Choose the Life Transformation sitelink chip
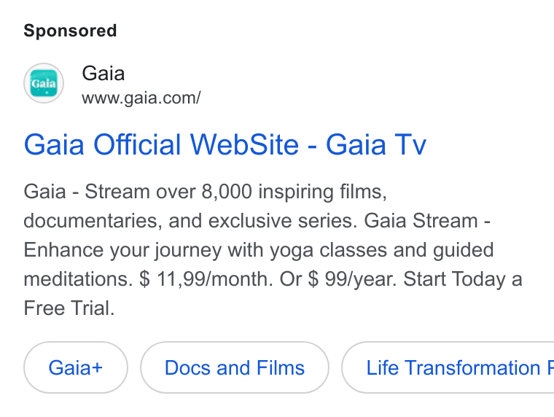 click(448, 367)
